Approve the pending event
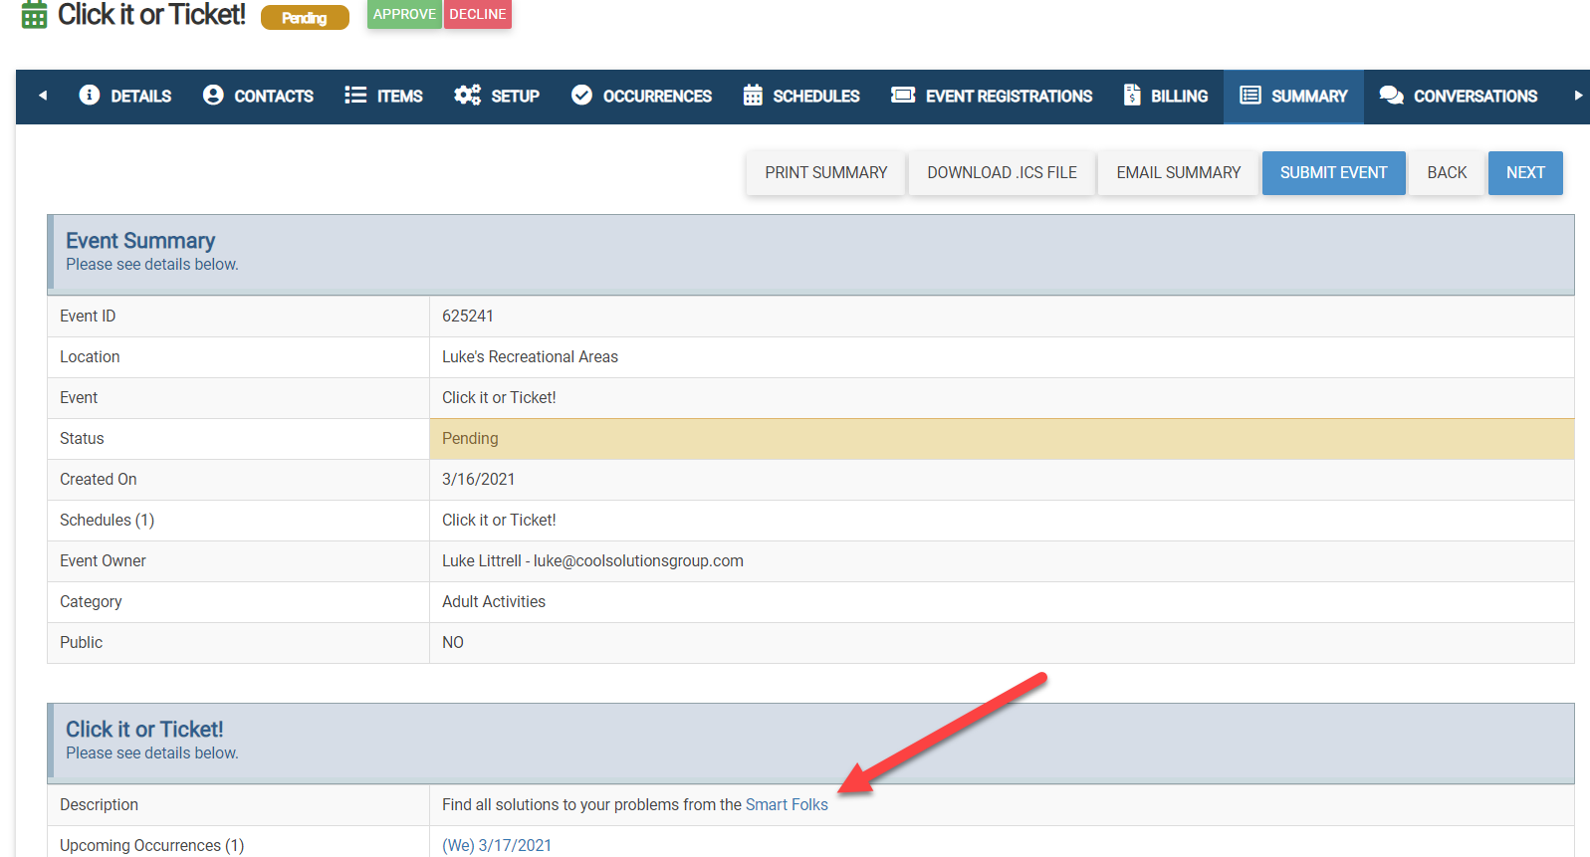Viewport: 1590px width, 857px height. coord(404,15)
